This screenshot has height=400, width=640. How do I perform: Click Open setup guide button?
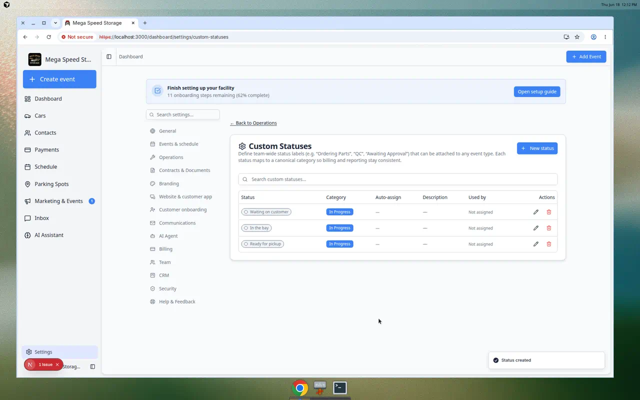(537, 91)
